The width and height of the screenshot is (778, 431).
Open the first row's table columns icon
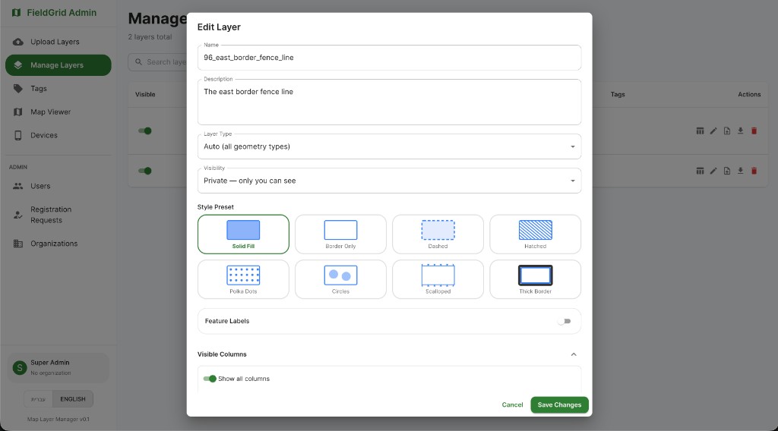point(700,131)
